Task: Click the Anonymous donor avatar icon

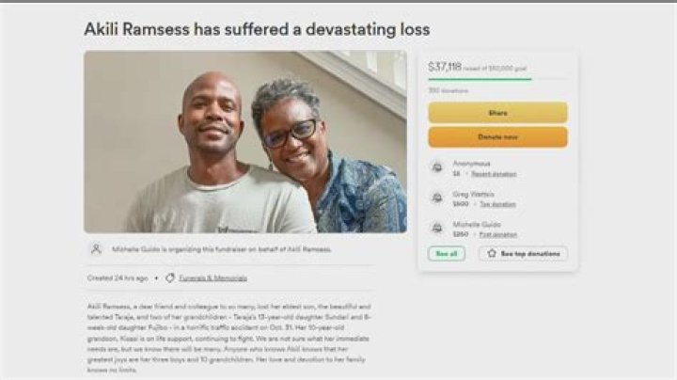Action: 437,167
